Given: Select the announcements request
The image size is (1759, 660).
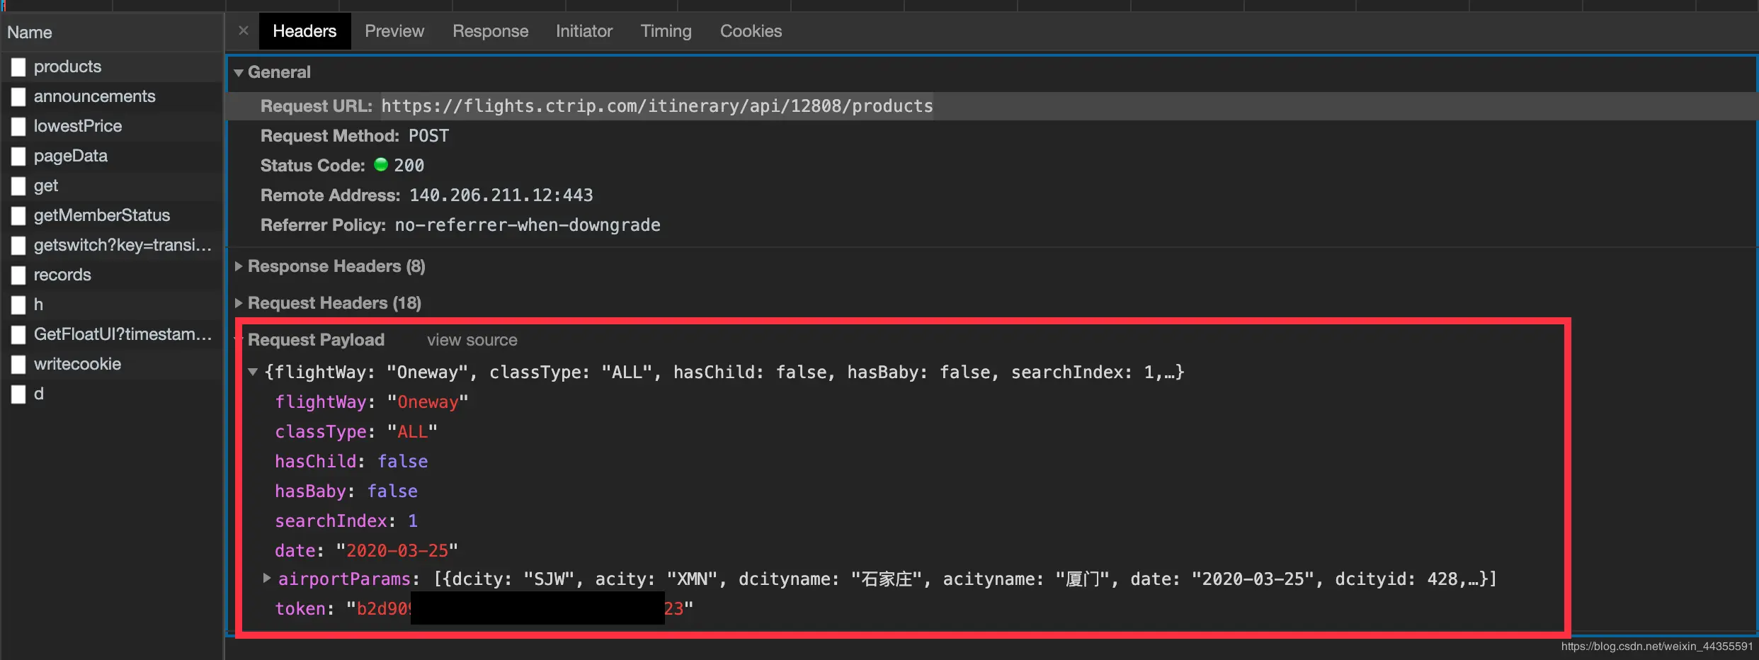Looking at the screenshot, I should click(112, 96).
